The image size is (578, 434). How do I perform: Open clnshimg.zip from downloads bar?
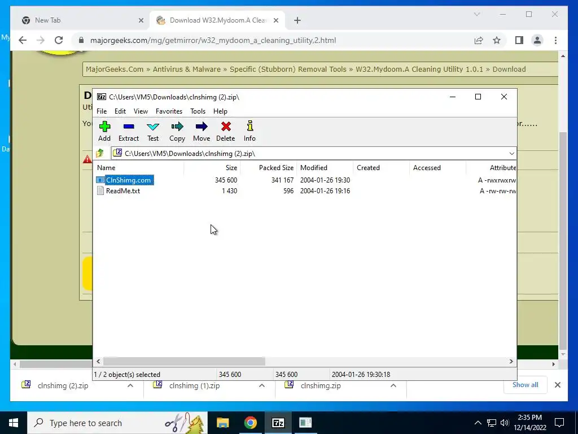321,385
